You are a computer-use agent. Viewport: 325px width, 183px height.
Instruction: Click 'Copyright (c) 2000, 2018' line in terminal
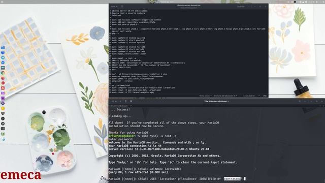pos(165,156)
